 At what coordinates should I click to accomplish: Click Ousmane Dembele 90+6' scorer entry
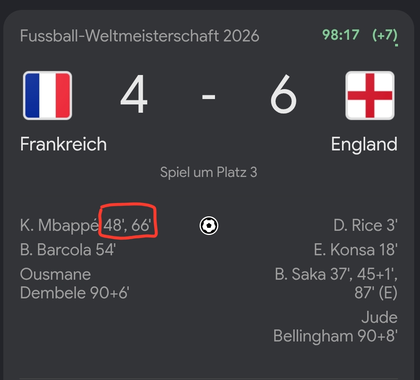click(x=75, y=283)
